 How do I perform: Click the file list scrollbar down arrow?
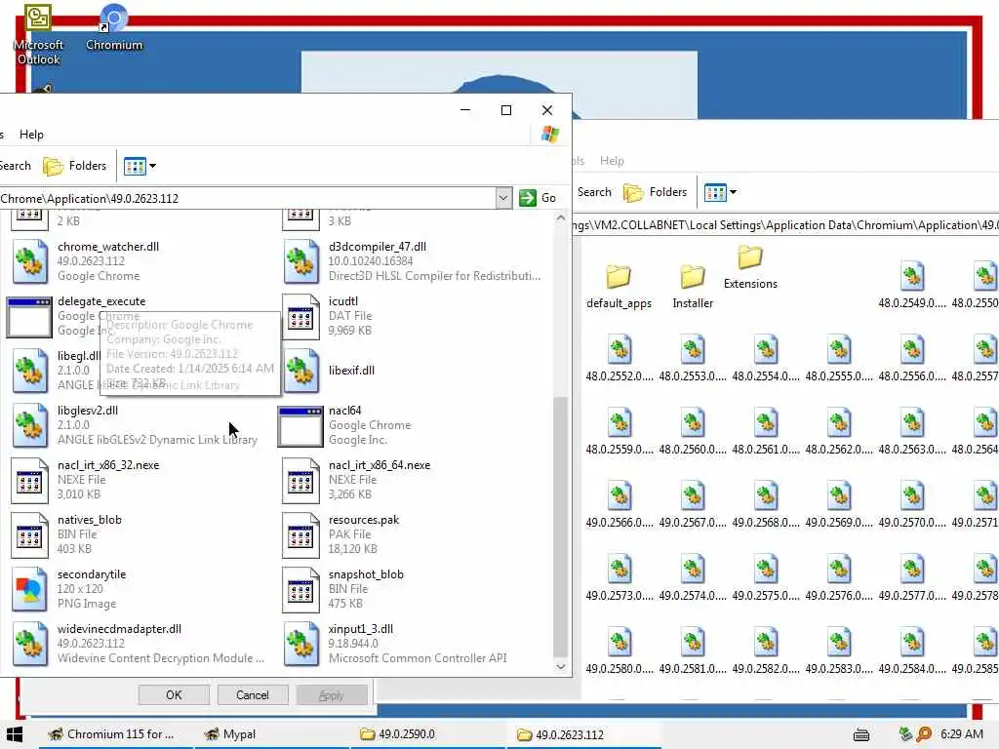(x=561, y=667)
